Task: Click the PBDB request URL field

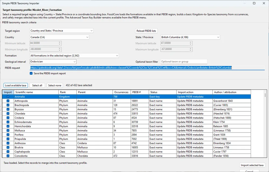Action: coord(147,68)
